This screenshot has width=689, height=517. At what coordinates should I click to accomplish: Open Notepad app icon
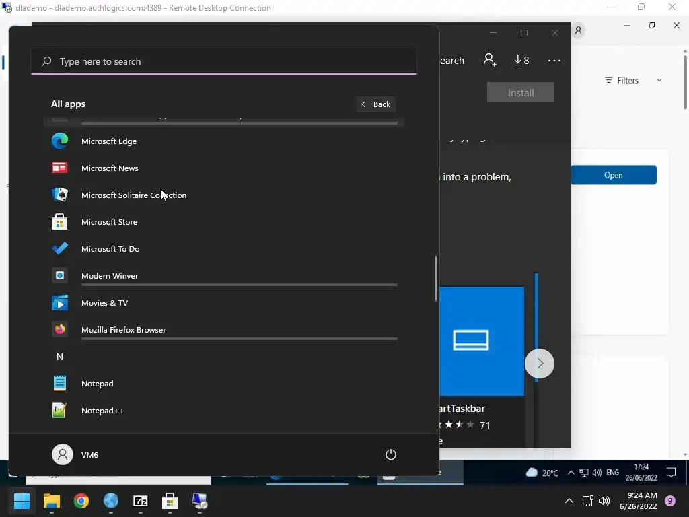coord(60,383)
